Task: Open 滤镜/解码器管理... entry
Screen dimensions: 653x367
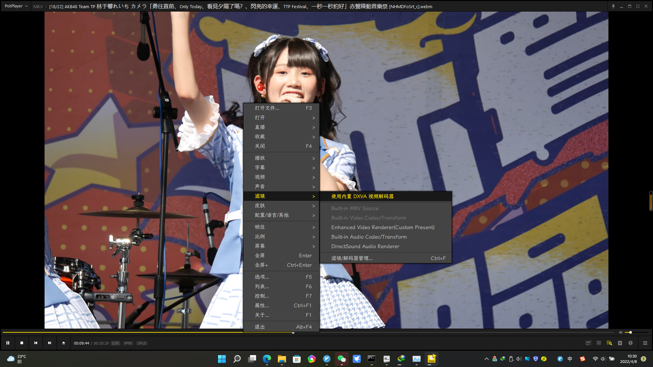Action: (352, 258)
